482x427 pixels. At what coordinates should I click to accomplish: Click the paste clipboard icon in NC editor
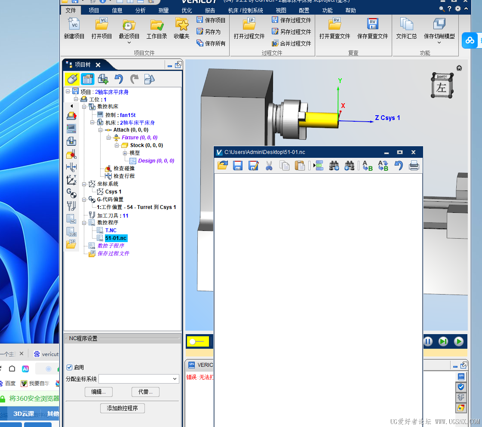tap(299, 166)
